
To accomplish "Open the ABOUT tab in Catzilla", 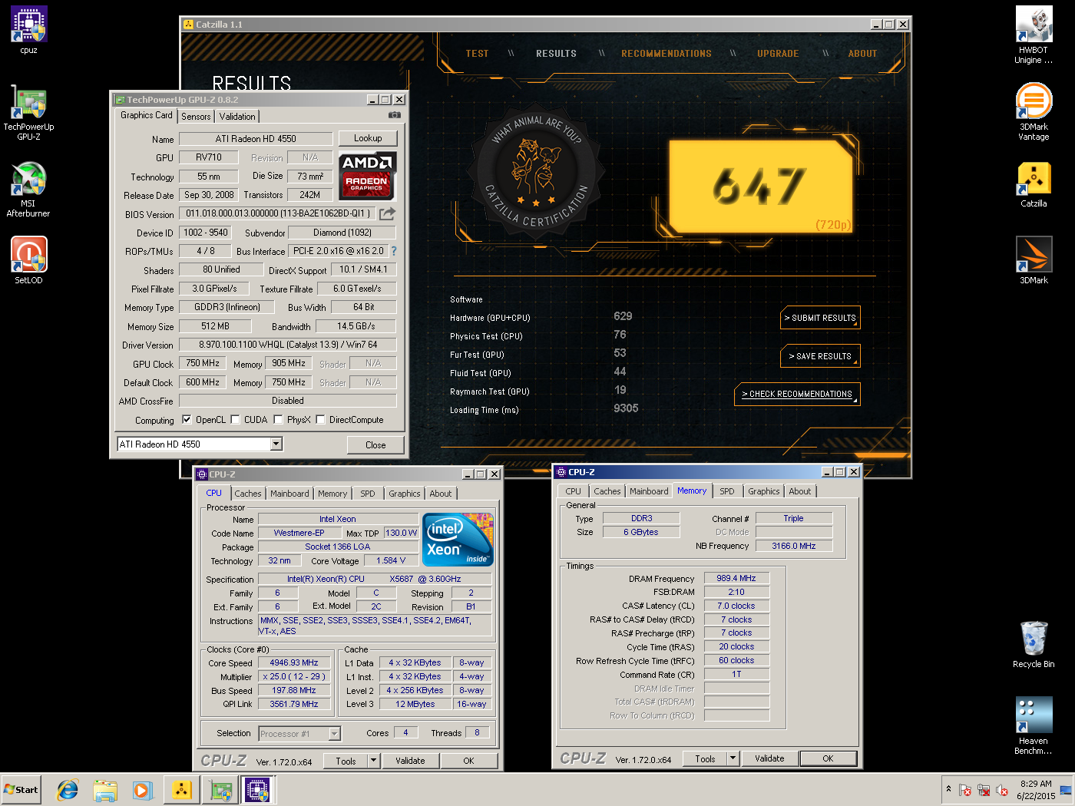I will coord(862,54).
